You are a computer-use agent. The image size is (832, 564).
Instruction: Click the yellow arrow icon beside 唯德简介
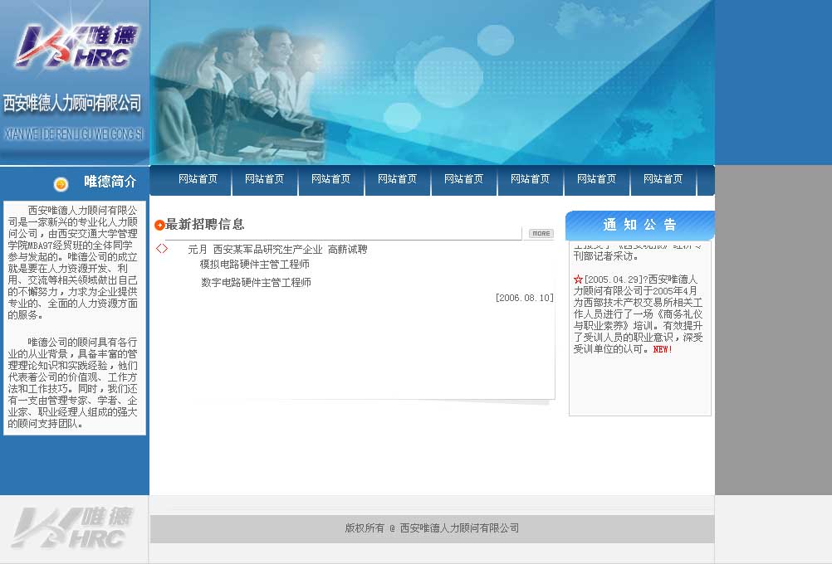pyautogui.click(x=61, y=184)
